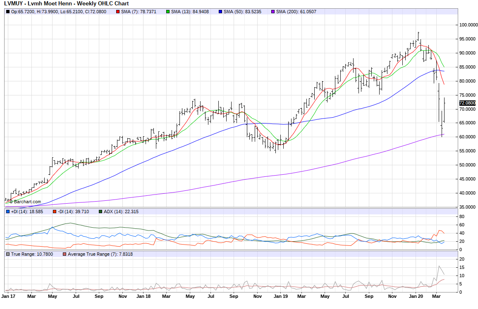This screenshot has width=478, height=309.
Task: Click the 80.0000 price axis label
Action: [x=467, y=81]
